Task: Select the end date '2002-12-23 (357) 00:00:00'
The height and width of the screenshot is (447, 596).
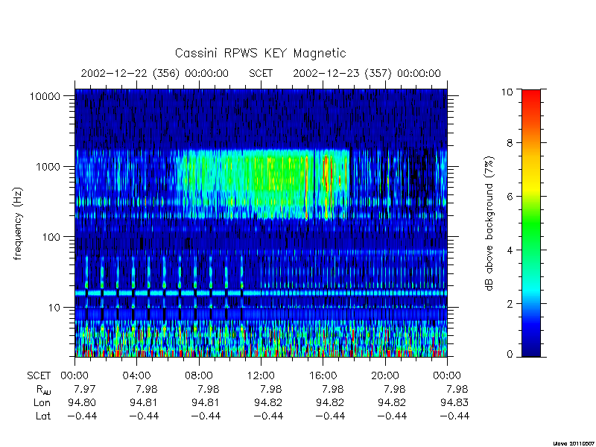Action: coord(367,73)
